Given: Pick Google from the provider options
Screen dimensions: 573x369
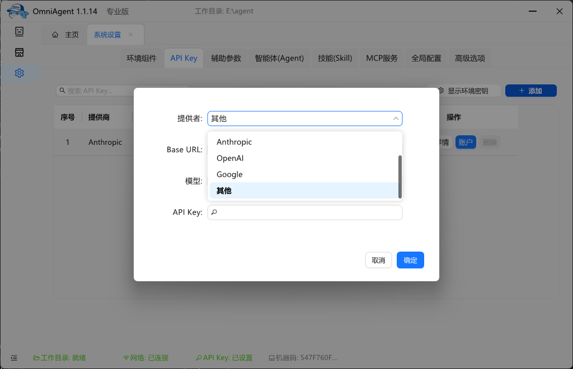Looking at the screenshot, I should pos(229,174).
